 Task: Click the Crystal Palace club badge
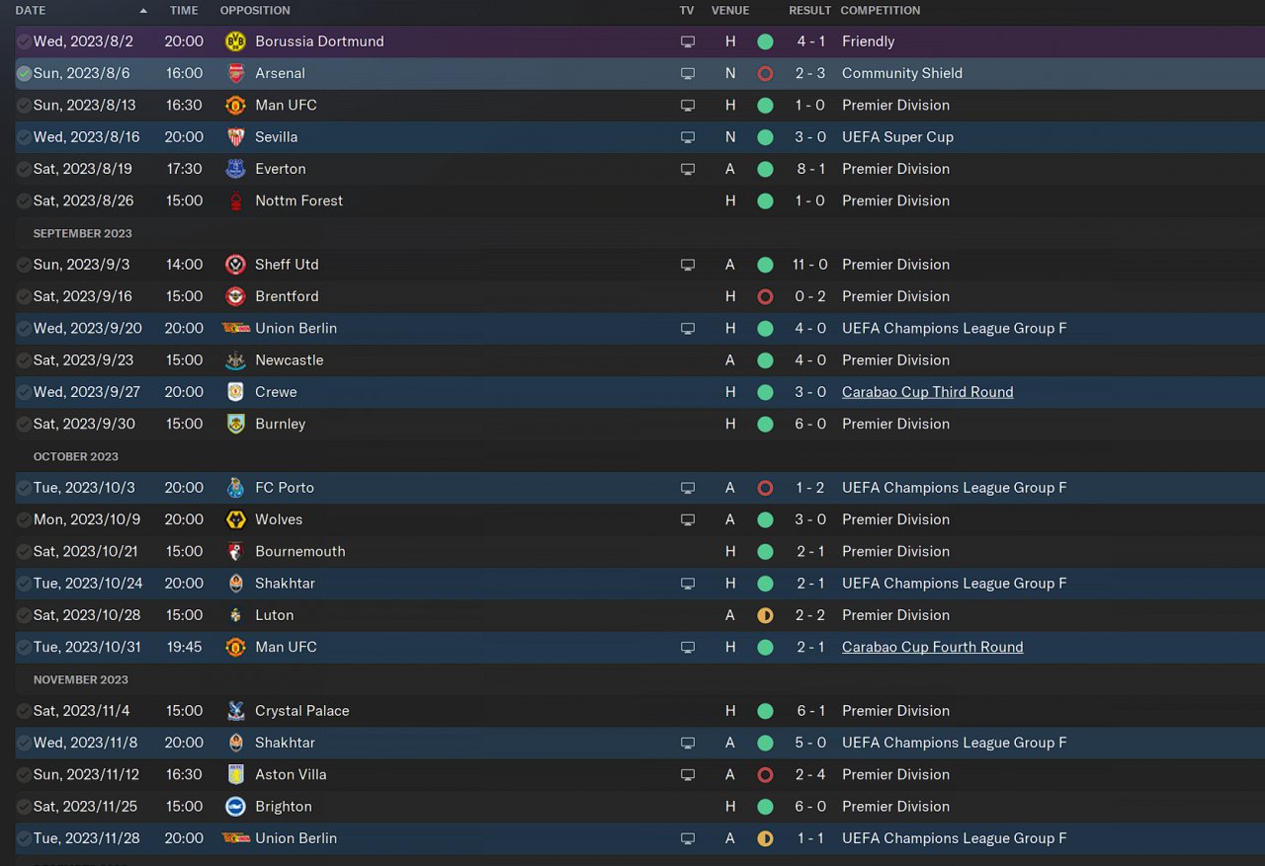(235, 711)
